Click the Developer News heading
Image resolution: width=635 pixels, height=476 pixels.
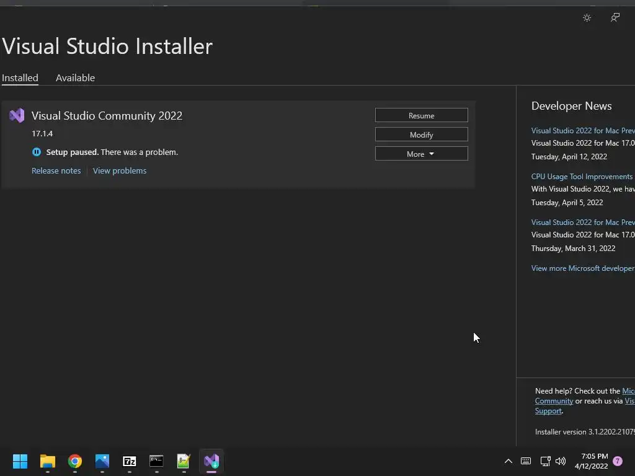tap(571, 106)
